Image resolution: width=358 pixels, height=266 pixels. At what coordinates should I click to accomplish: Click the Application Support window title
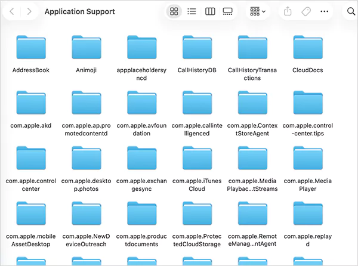[80, 11]
